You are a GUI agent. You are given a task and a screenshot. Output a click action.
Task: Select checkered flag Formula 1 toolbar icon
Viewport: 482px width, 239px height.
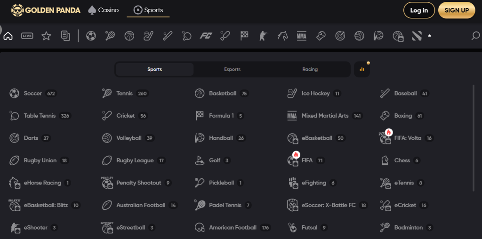[x=244, y=36]
